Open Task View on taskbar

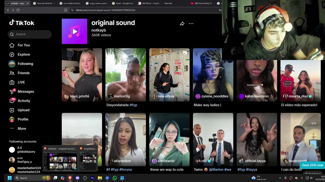point(55,178)
